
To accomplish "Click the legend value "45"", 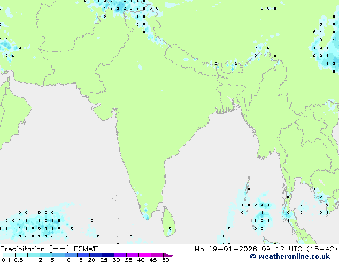I will [153, 260].
